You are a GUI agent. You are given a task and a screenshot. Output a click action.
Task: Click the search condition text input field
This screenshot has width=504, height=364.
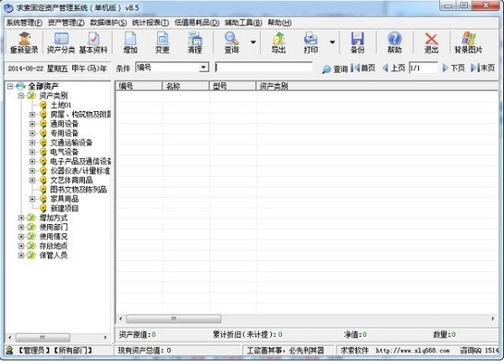(x=263, y=67)
